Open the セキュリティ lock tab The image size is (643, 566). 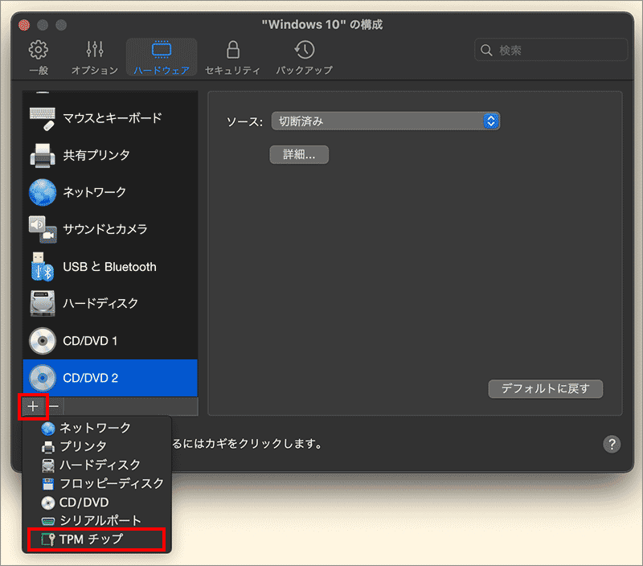tap(232, 57)
